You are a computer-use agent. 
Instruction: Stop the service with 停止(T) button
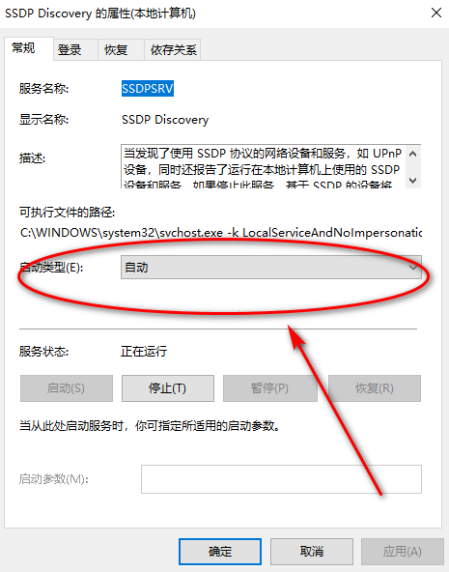(168, 388)
